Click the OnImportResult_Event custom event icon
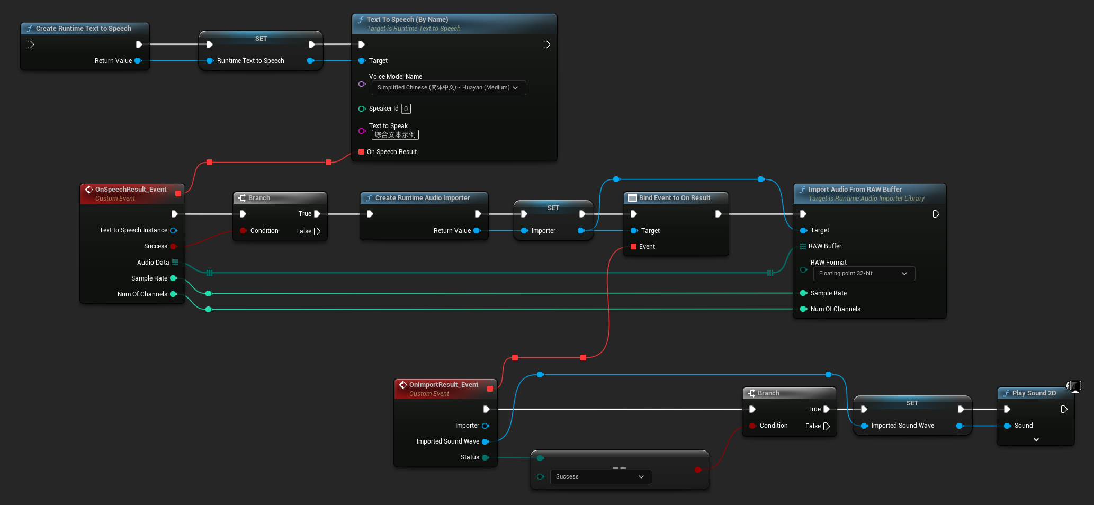The width and height of the screenshot is (1094, 505). pyautogui.click(x=403, y=385)
